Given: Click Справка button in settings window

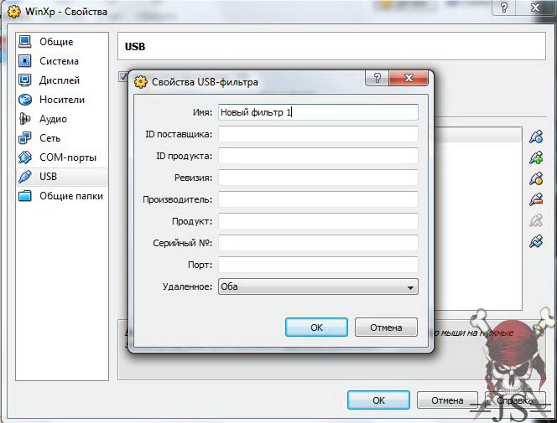Looking at the screenshot, I should [x=515, y=400].
